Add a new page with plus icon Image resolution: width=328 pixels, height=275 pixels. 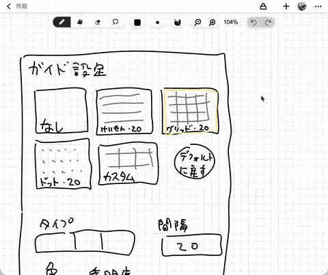286,6
